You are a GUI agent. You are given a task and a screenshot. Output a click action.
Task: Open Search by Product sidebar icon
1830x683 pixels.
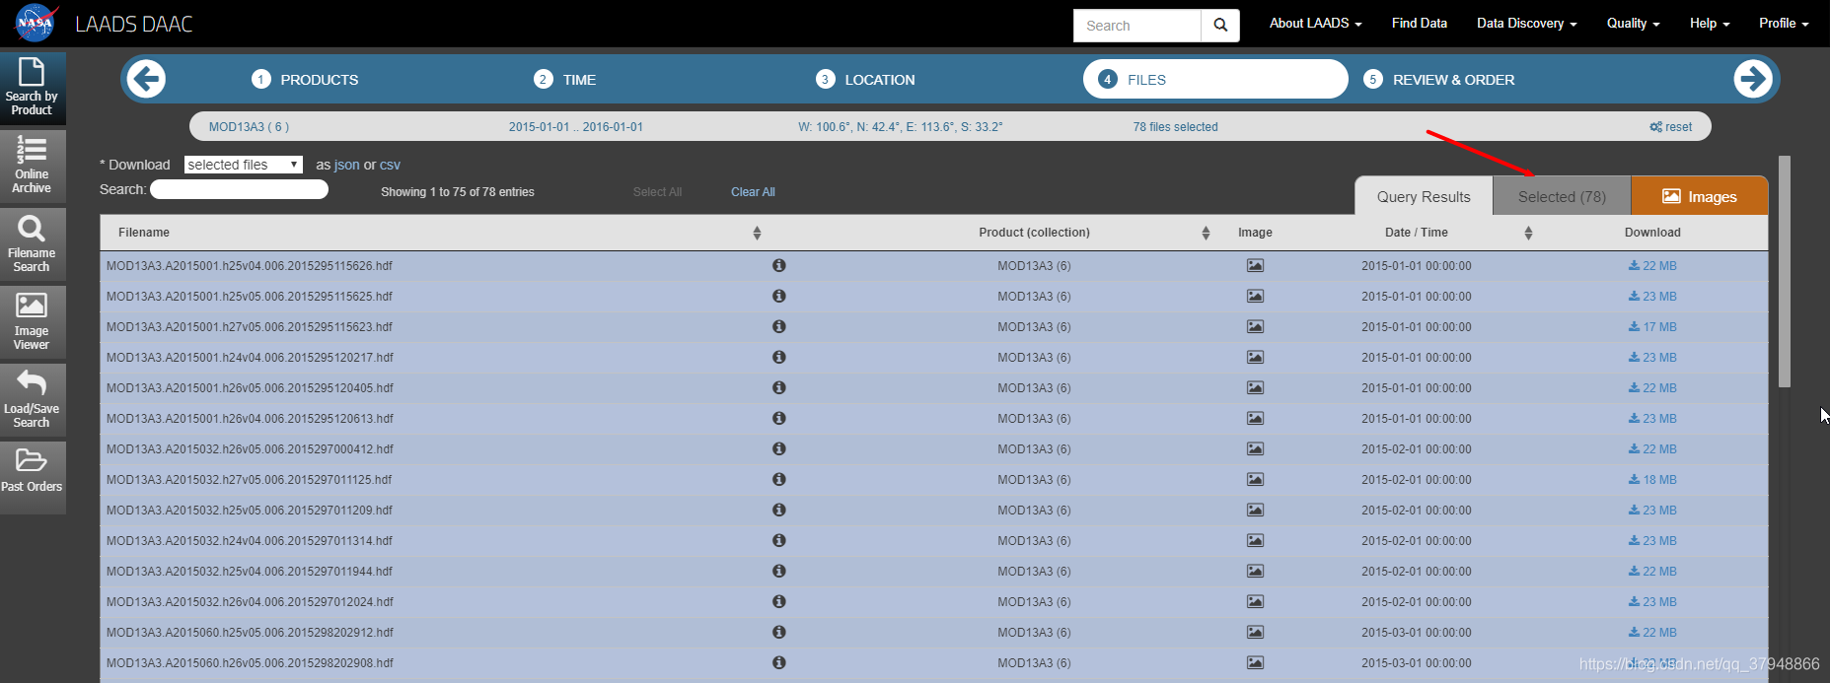point(33,88)
